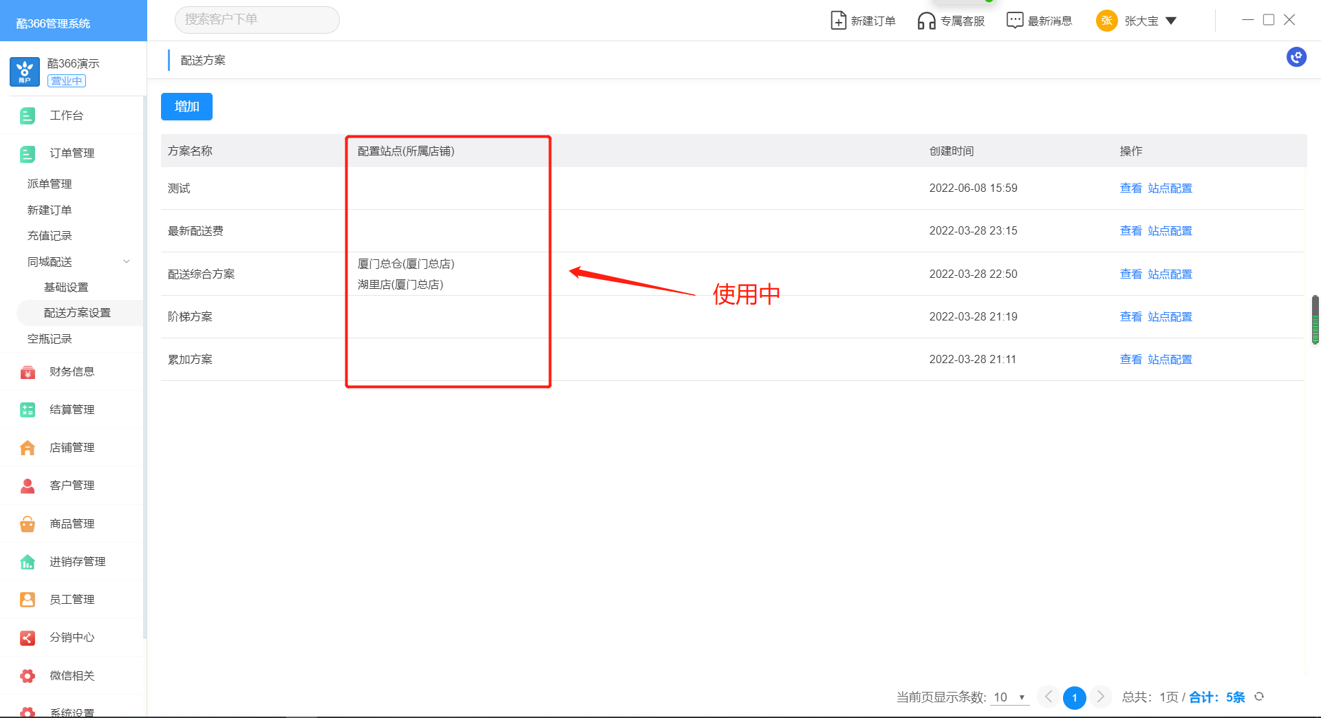The height and width of the screenshot is (718, 1321).
Task: Select 基础设置 in the sidebar
Action: coord(66,287)
